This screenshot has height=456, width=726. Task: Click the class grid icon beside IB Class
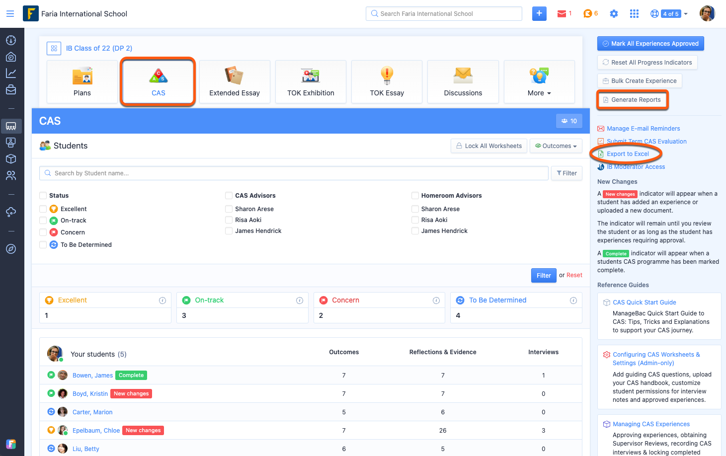(54, 48)
